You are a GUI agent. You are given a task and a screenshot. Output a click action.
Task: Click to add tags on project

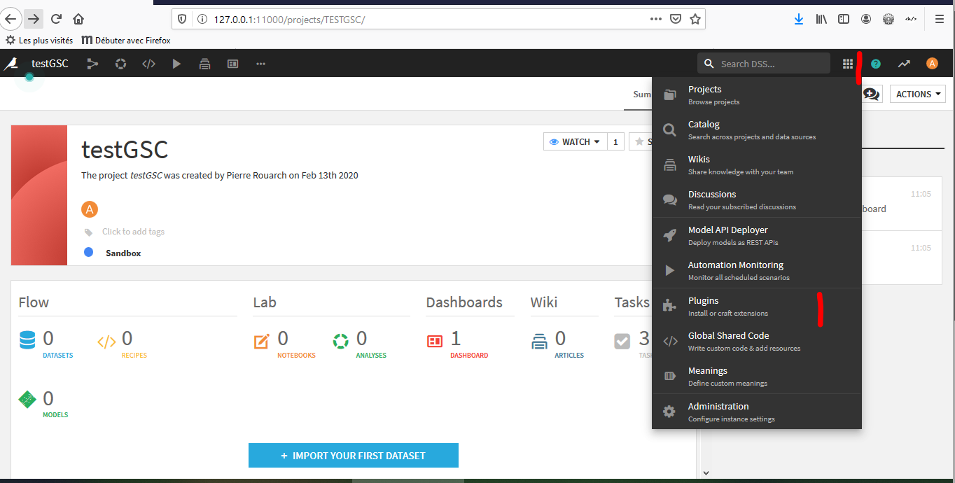(x=133, y=231)
